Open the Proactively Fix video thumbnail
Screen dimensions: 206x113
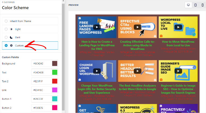pos(178,108)
